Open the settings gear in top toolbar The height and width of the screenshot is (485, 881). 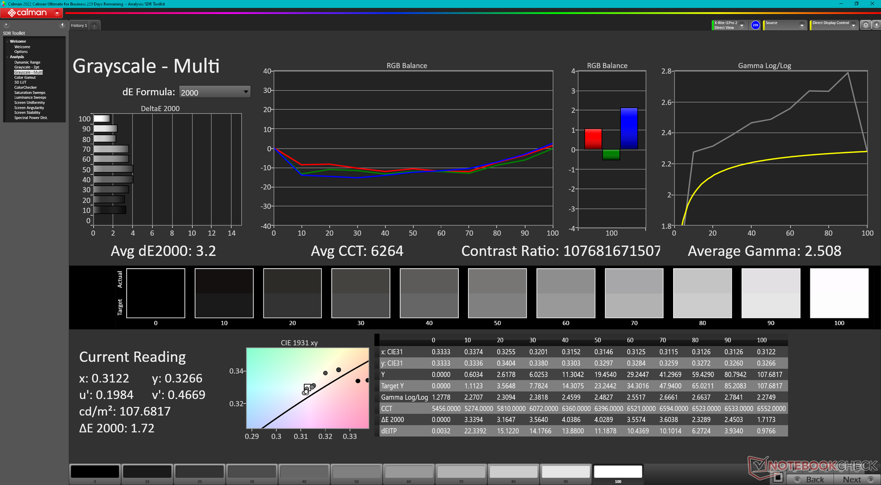[865, 25]
